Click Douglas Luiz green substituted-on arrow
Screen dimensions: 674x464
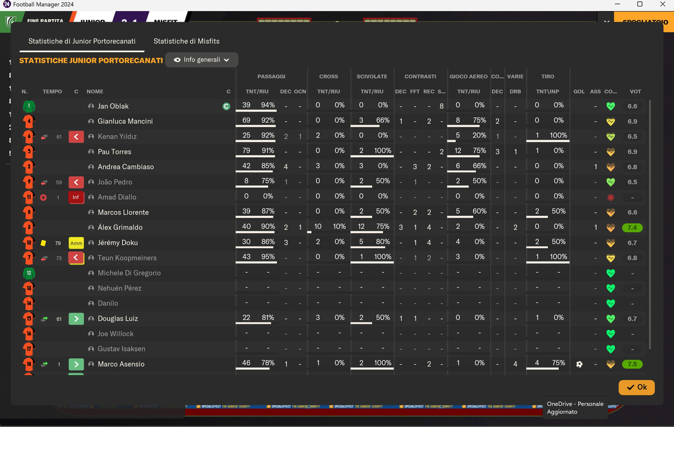(76, 319)
